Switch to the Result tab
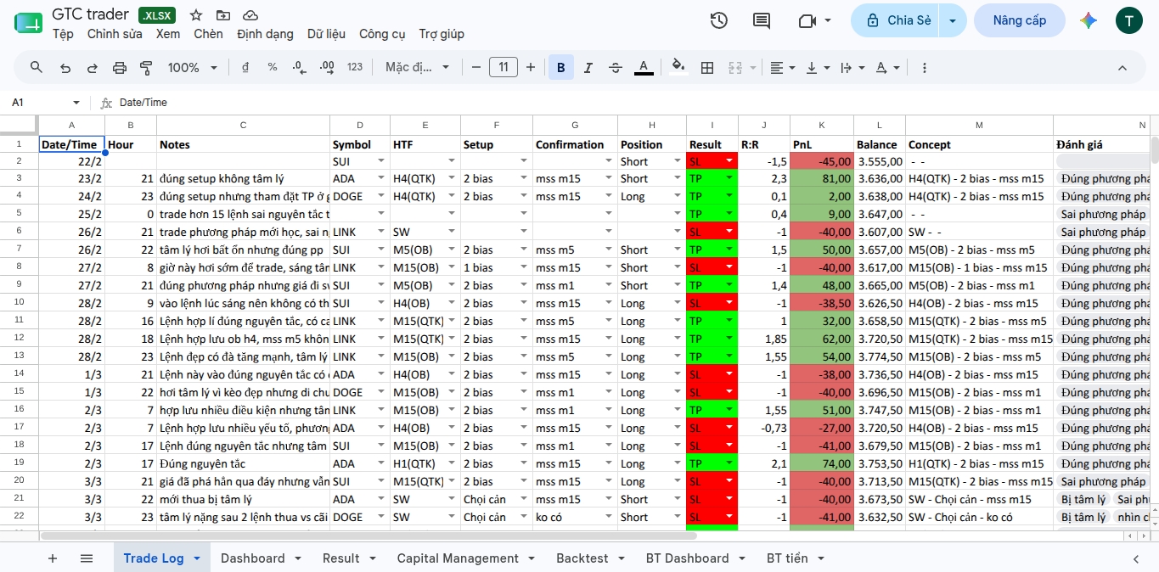1159x572 pixels. [341, 558]
